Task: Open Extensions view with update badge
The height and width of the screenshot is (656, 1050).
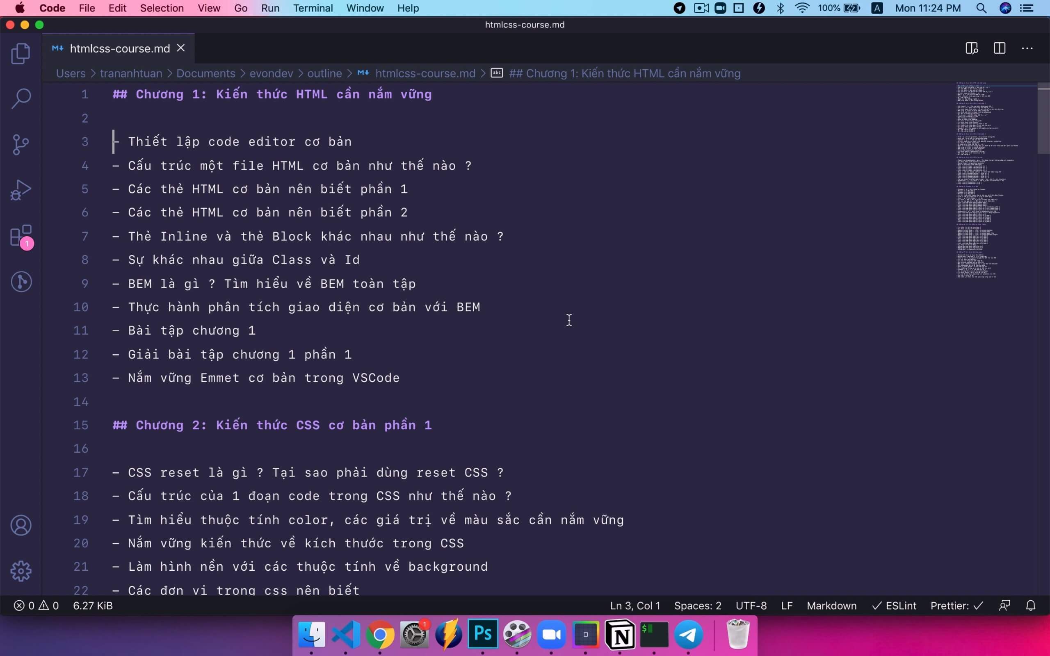Action: 21,237
